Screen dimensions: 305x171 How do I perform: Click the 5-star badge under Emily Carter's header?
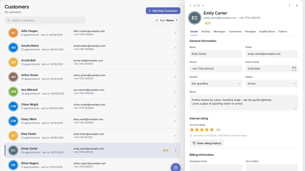click(x=208, y=23)
